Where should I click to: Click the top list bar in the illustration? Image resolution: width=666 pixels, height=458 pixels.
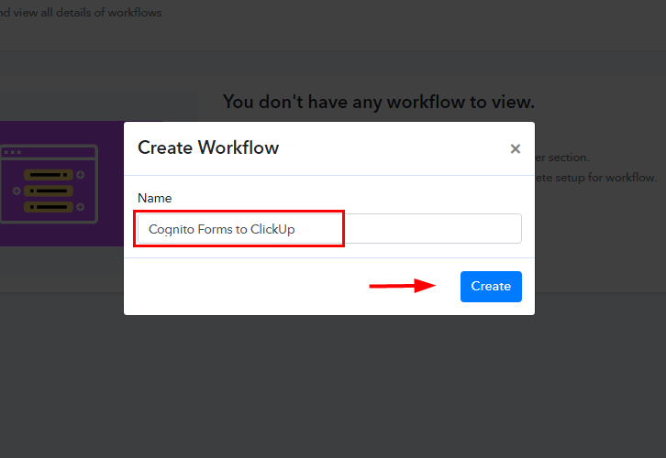(49, 174)
